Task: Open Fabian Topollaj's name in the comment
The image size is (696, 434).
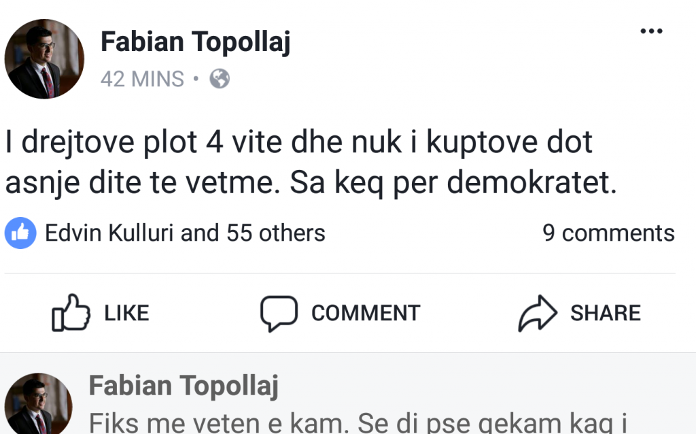Action: coord(184,386)
